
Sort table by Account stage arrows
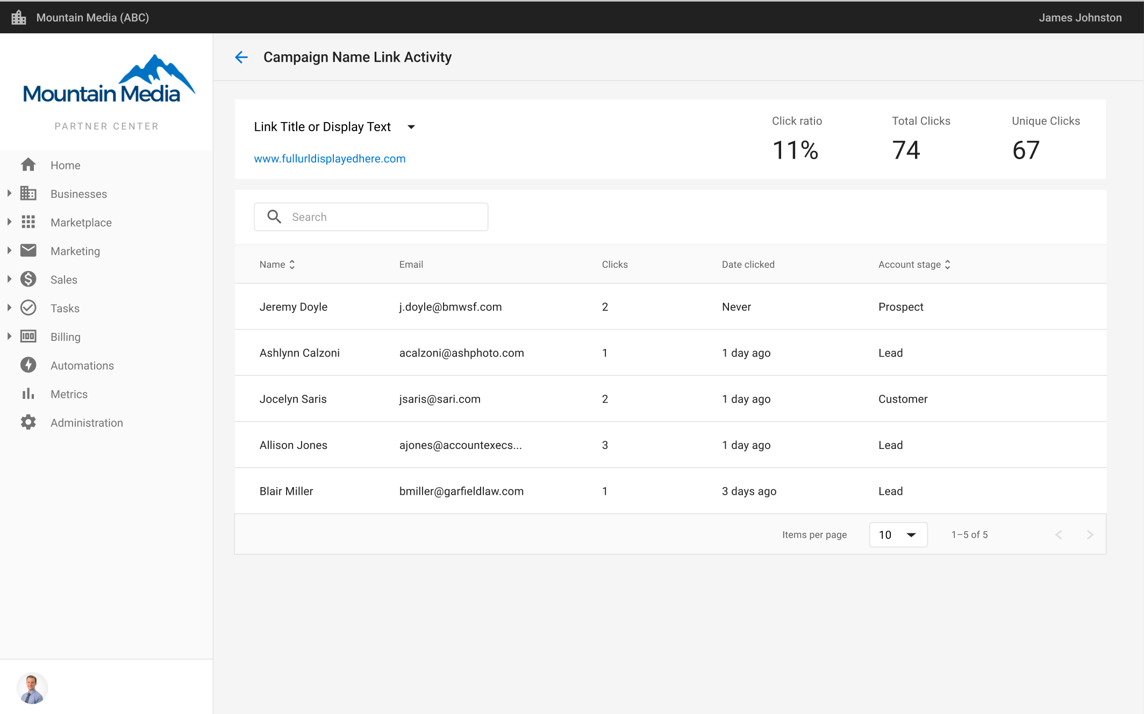[948, 265]
